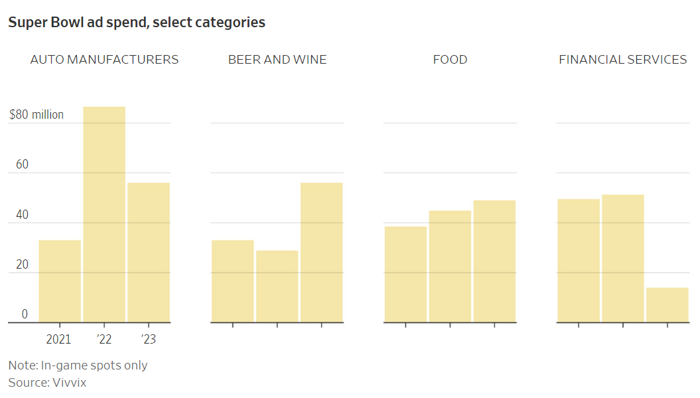Image resolution: width=700 pixels, height=398 pixels.
Task: Click the chart title text
Action: [137, 23]
